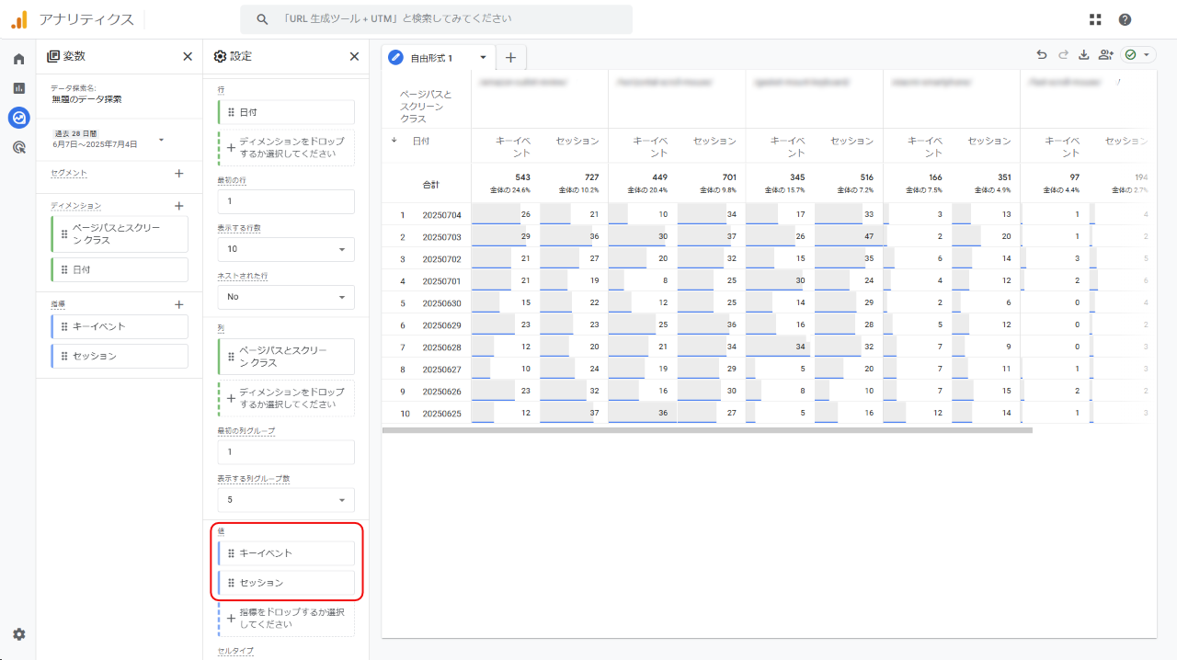Close the 変数 panel

pyautogui.click(x=188, y=56)
